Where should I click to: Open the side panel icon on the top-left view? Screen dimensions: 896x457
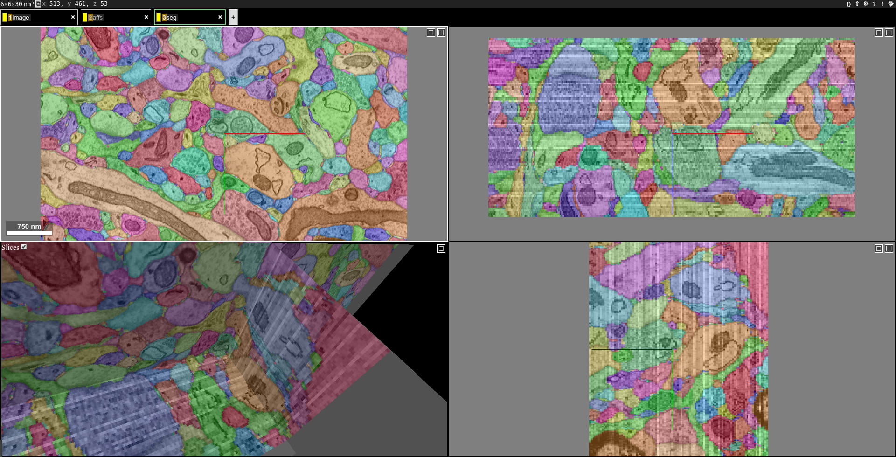tap(441, 33)
